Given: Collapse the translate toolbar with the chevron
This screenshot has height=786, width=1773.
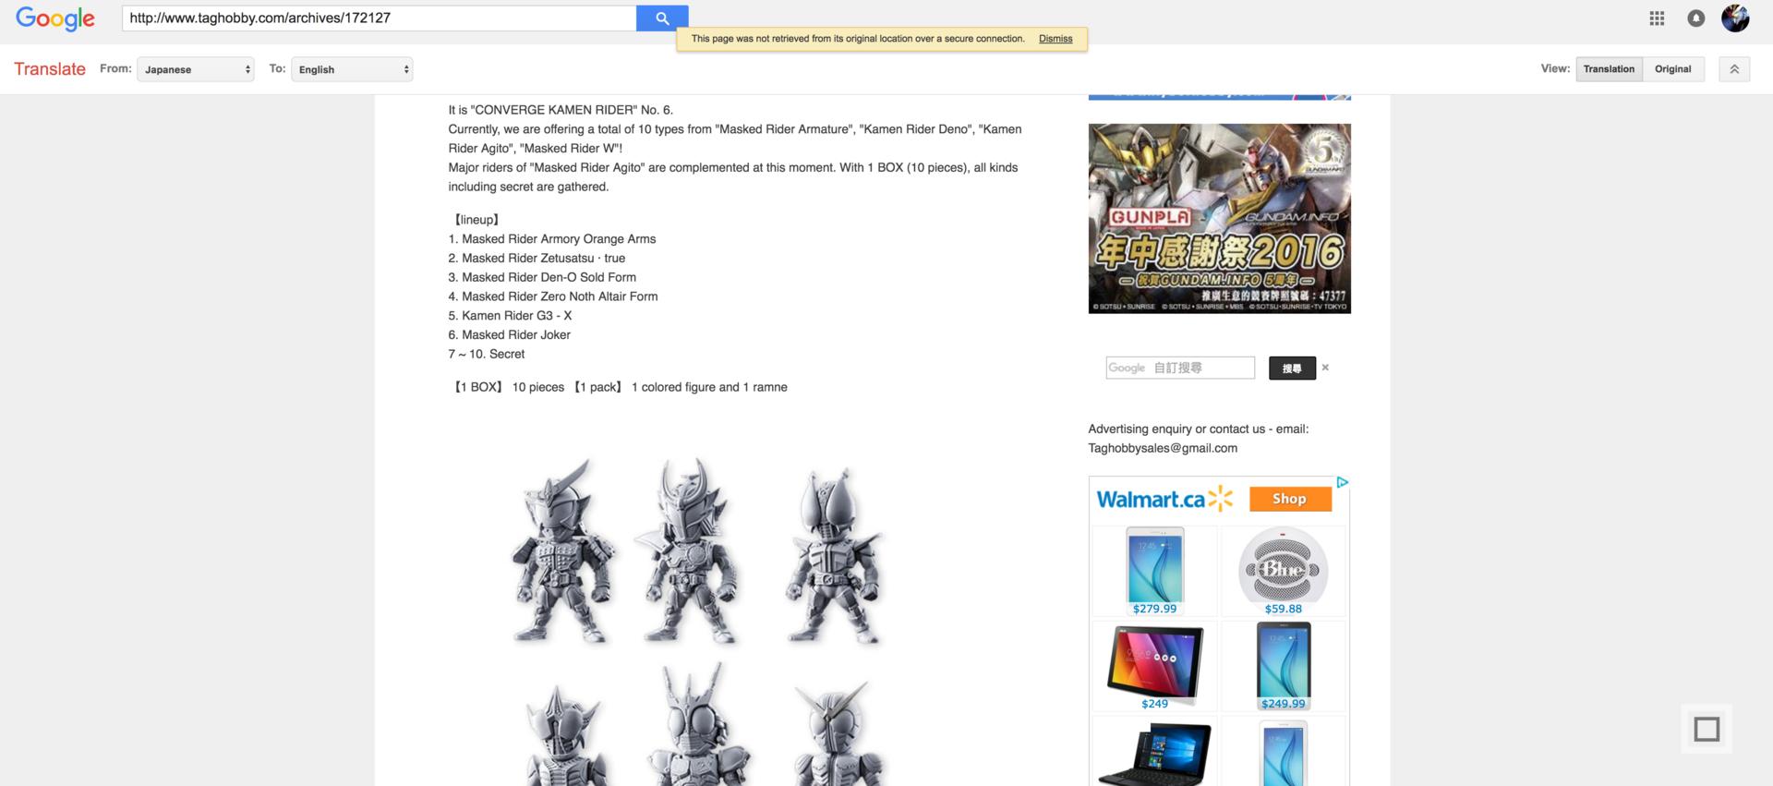Looking at the screenshot, I should tap(1733, 69).
